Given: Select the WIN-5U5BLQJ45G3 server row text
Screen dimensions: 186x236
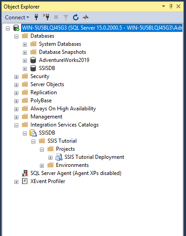Looking at the screenshot, I should (102, 28).
